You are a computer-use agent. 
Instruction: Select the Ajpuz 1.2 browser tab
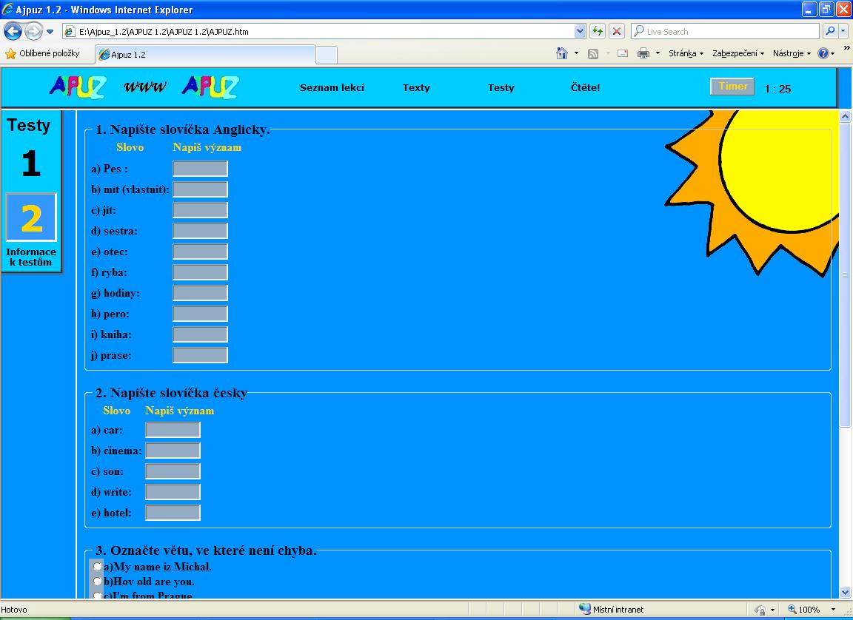(x=205, y=54)
